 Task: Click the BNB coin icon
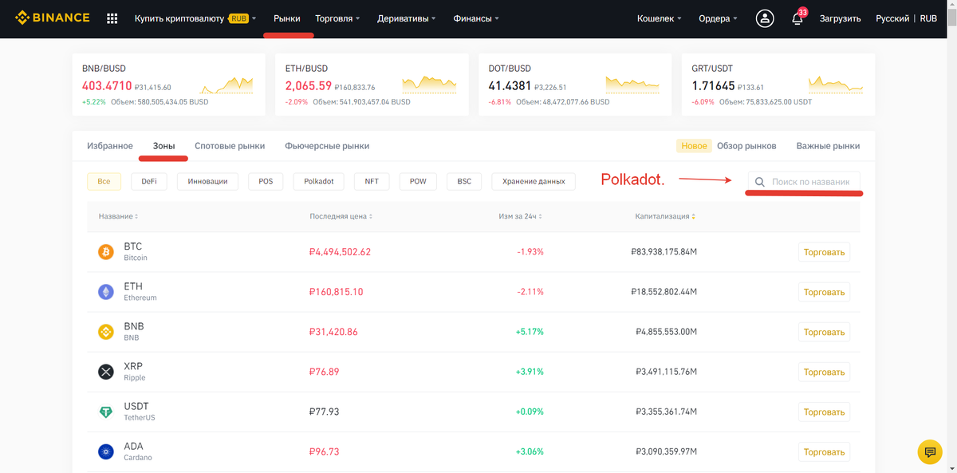(x=106, y=332)
